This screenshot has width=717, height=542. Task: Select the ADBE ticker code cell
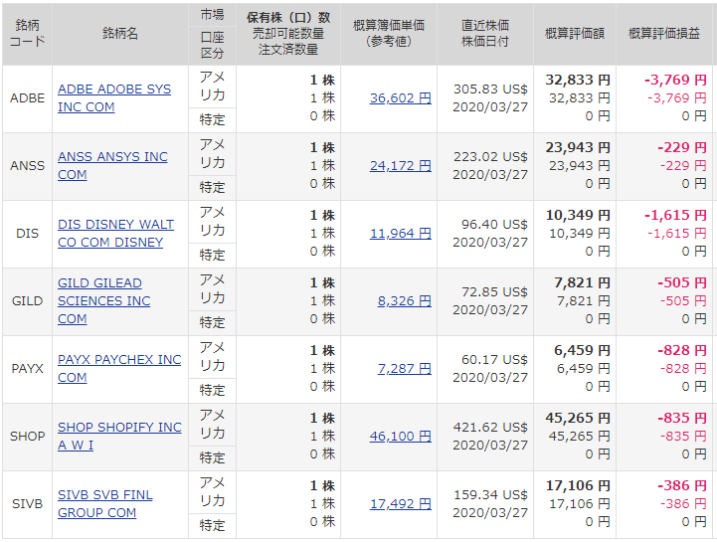[28, 98]
